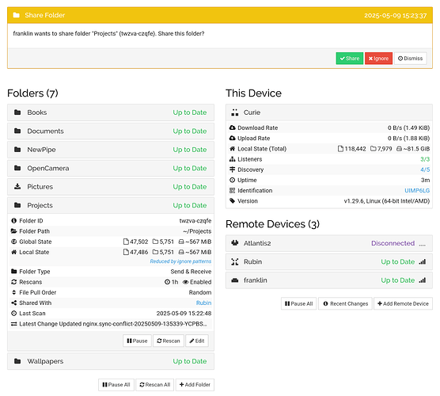Click the franklin device identicon
The image size is (440, 396).
[234, 280]
